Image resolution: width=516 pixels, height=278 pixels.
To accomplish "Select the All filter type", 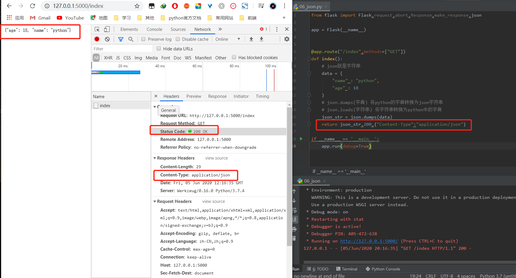I will (x=96, y=58).
